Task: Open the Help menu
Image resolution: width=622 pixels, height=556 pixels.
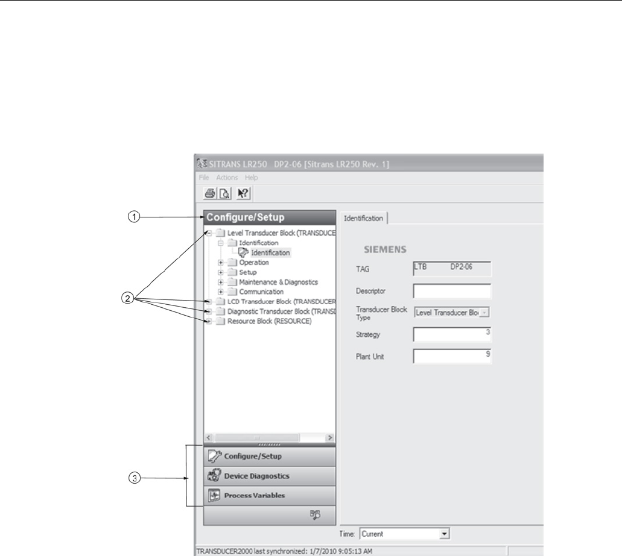Action: point(251,178)
